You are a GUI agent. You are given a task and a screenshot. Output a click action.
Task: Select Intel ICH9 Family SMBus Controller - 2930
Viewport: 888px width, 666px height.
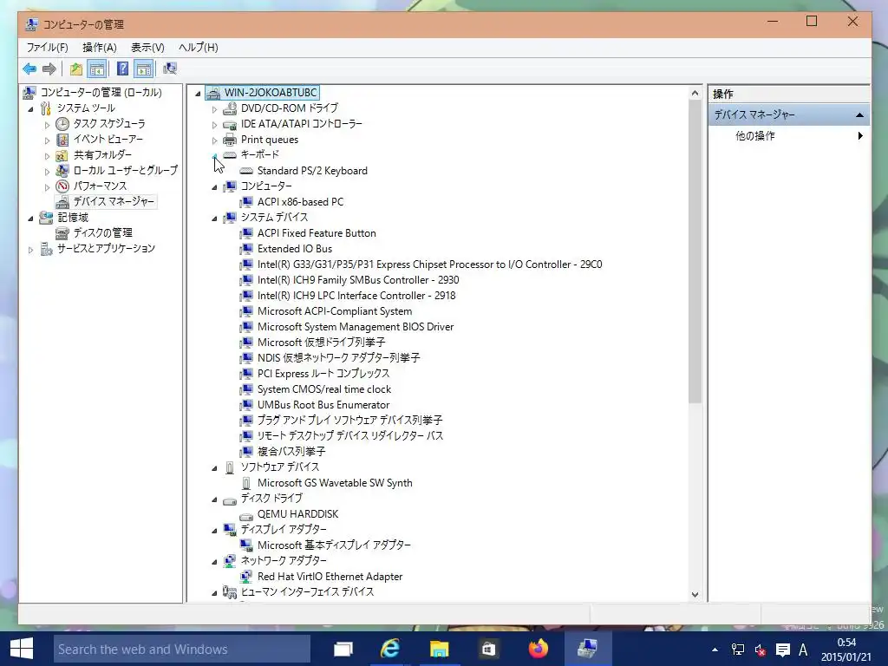[358, 280]
